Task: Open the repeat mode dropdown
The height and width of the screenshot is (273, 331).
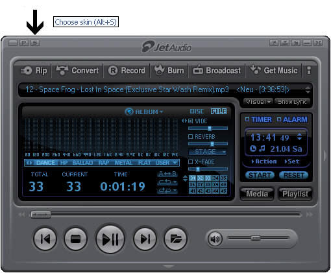Action: click(167, 182)
